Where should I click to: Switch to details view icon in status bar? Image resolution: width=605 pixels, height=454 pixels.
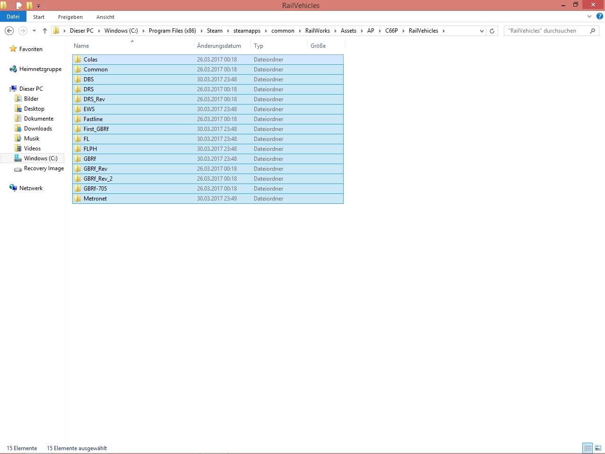point(588,448)
